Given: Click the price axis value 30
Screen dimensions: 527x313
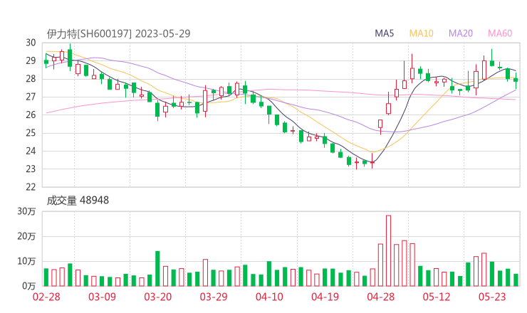Looking at the screenshot, I should pyautogui.click(x=31, y=43).
